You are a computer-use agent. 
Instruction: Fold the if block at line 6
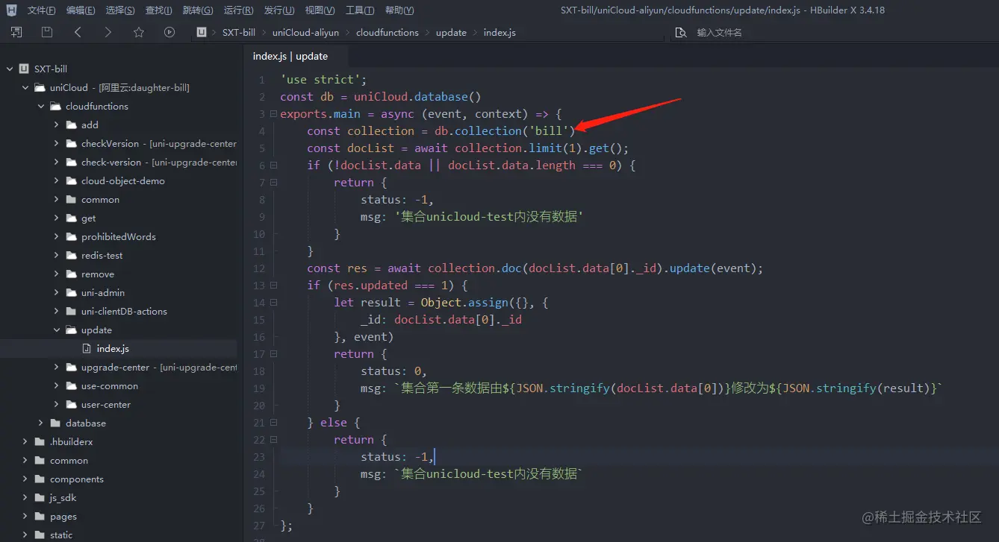click(x=274, y=166)
